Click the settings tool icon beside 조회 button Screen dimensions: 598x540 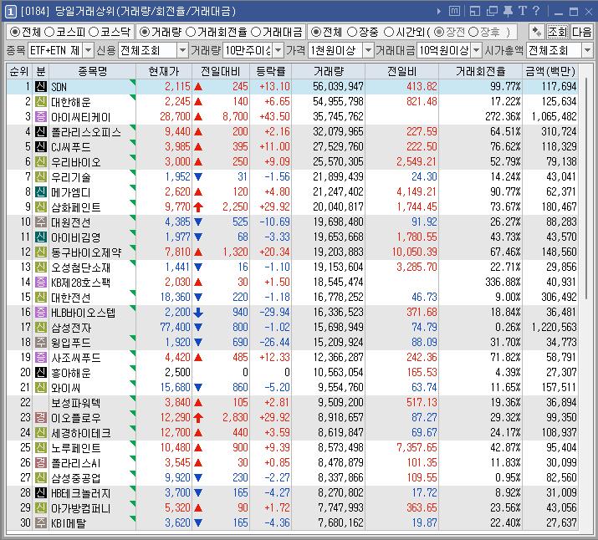click(x=537, y=32)
